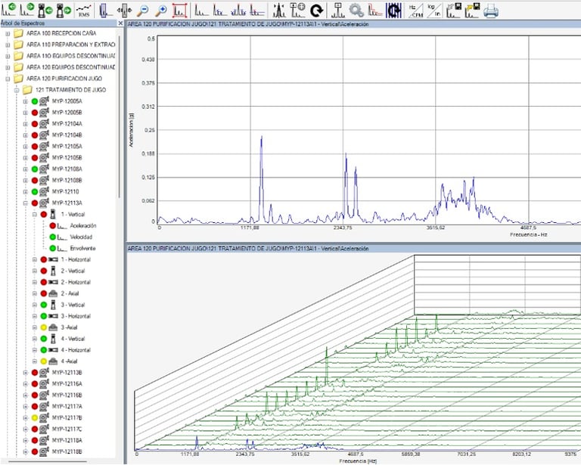
Task: Click the circular refresh arrow icon
Action: pyautogui.click(x=317, y=11)
